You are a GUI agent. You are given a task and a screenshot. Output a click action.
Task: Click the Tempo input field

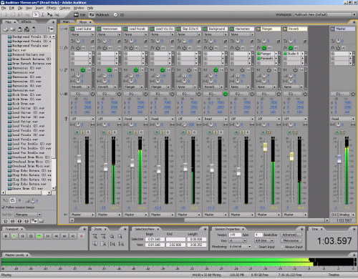pyautogui.click(x=235, y=235)
